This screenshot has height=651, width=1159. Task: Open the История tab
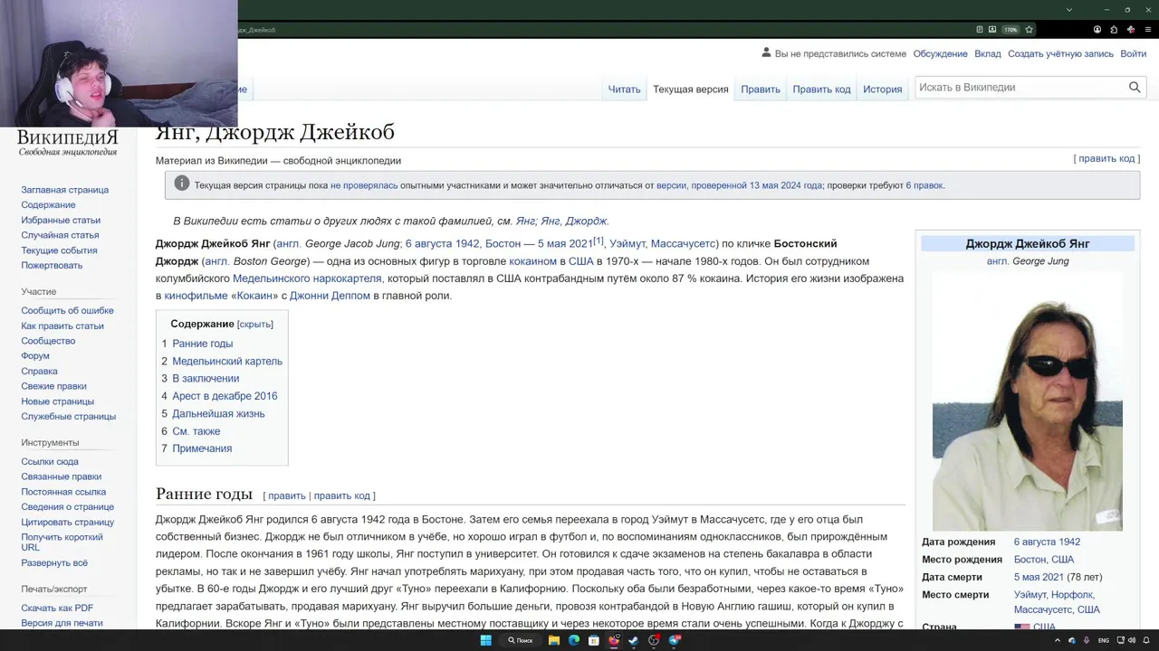click(x=882, y=89)
